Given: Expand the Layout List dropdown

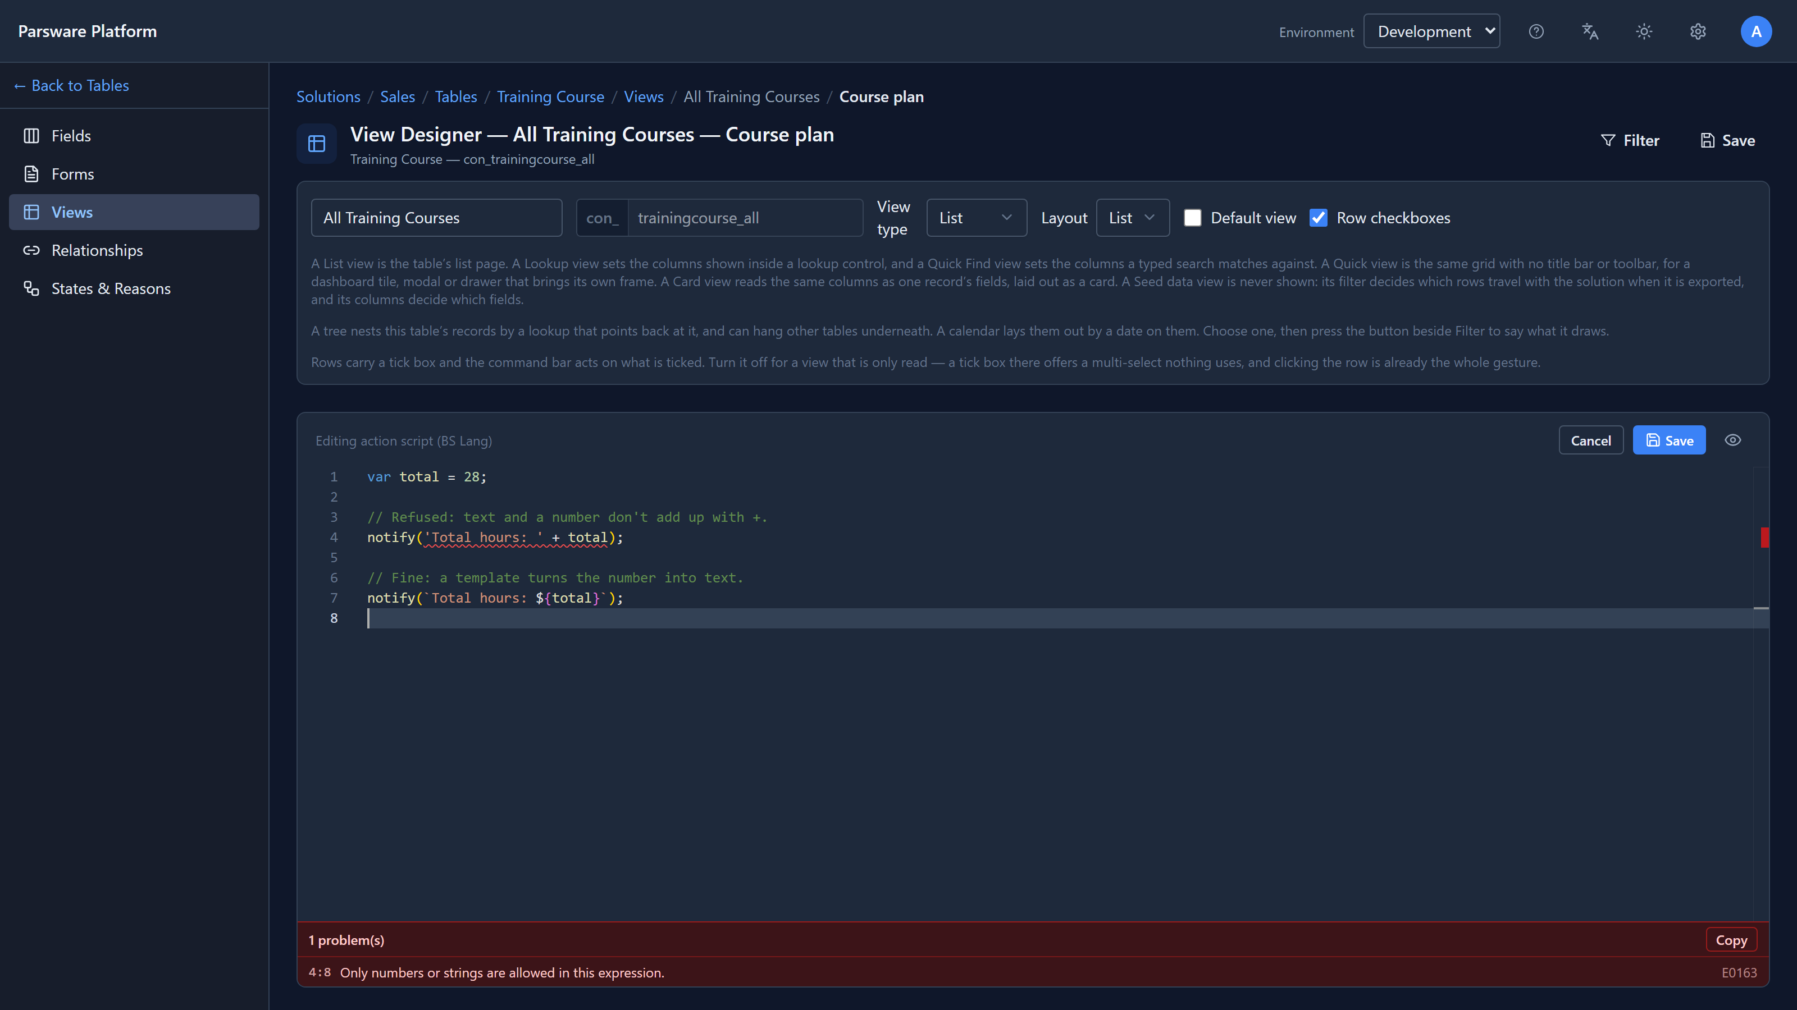Looking at the screenshot, I should (x=1132, y=218).
